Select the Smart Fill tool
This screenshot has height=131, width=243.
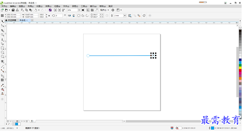tap(2, 93)
